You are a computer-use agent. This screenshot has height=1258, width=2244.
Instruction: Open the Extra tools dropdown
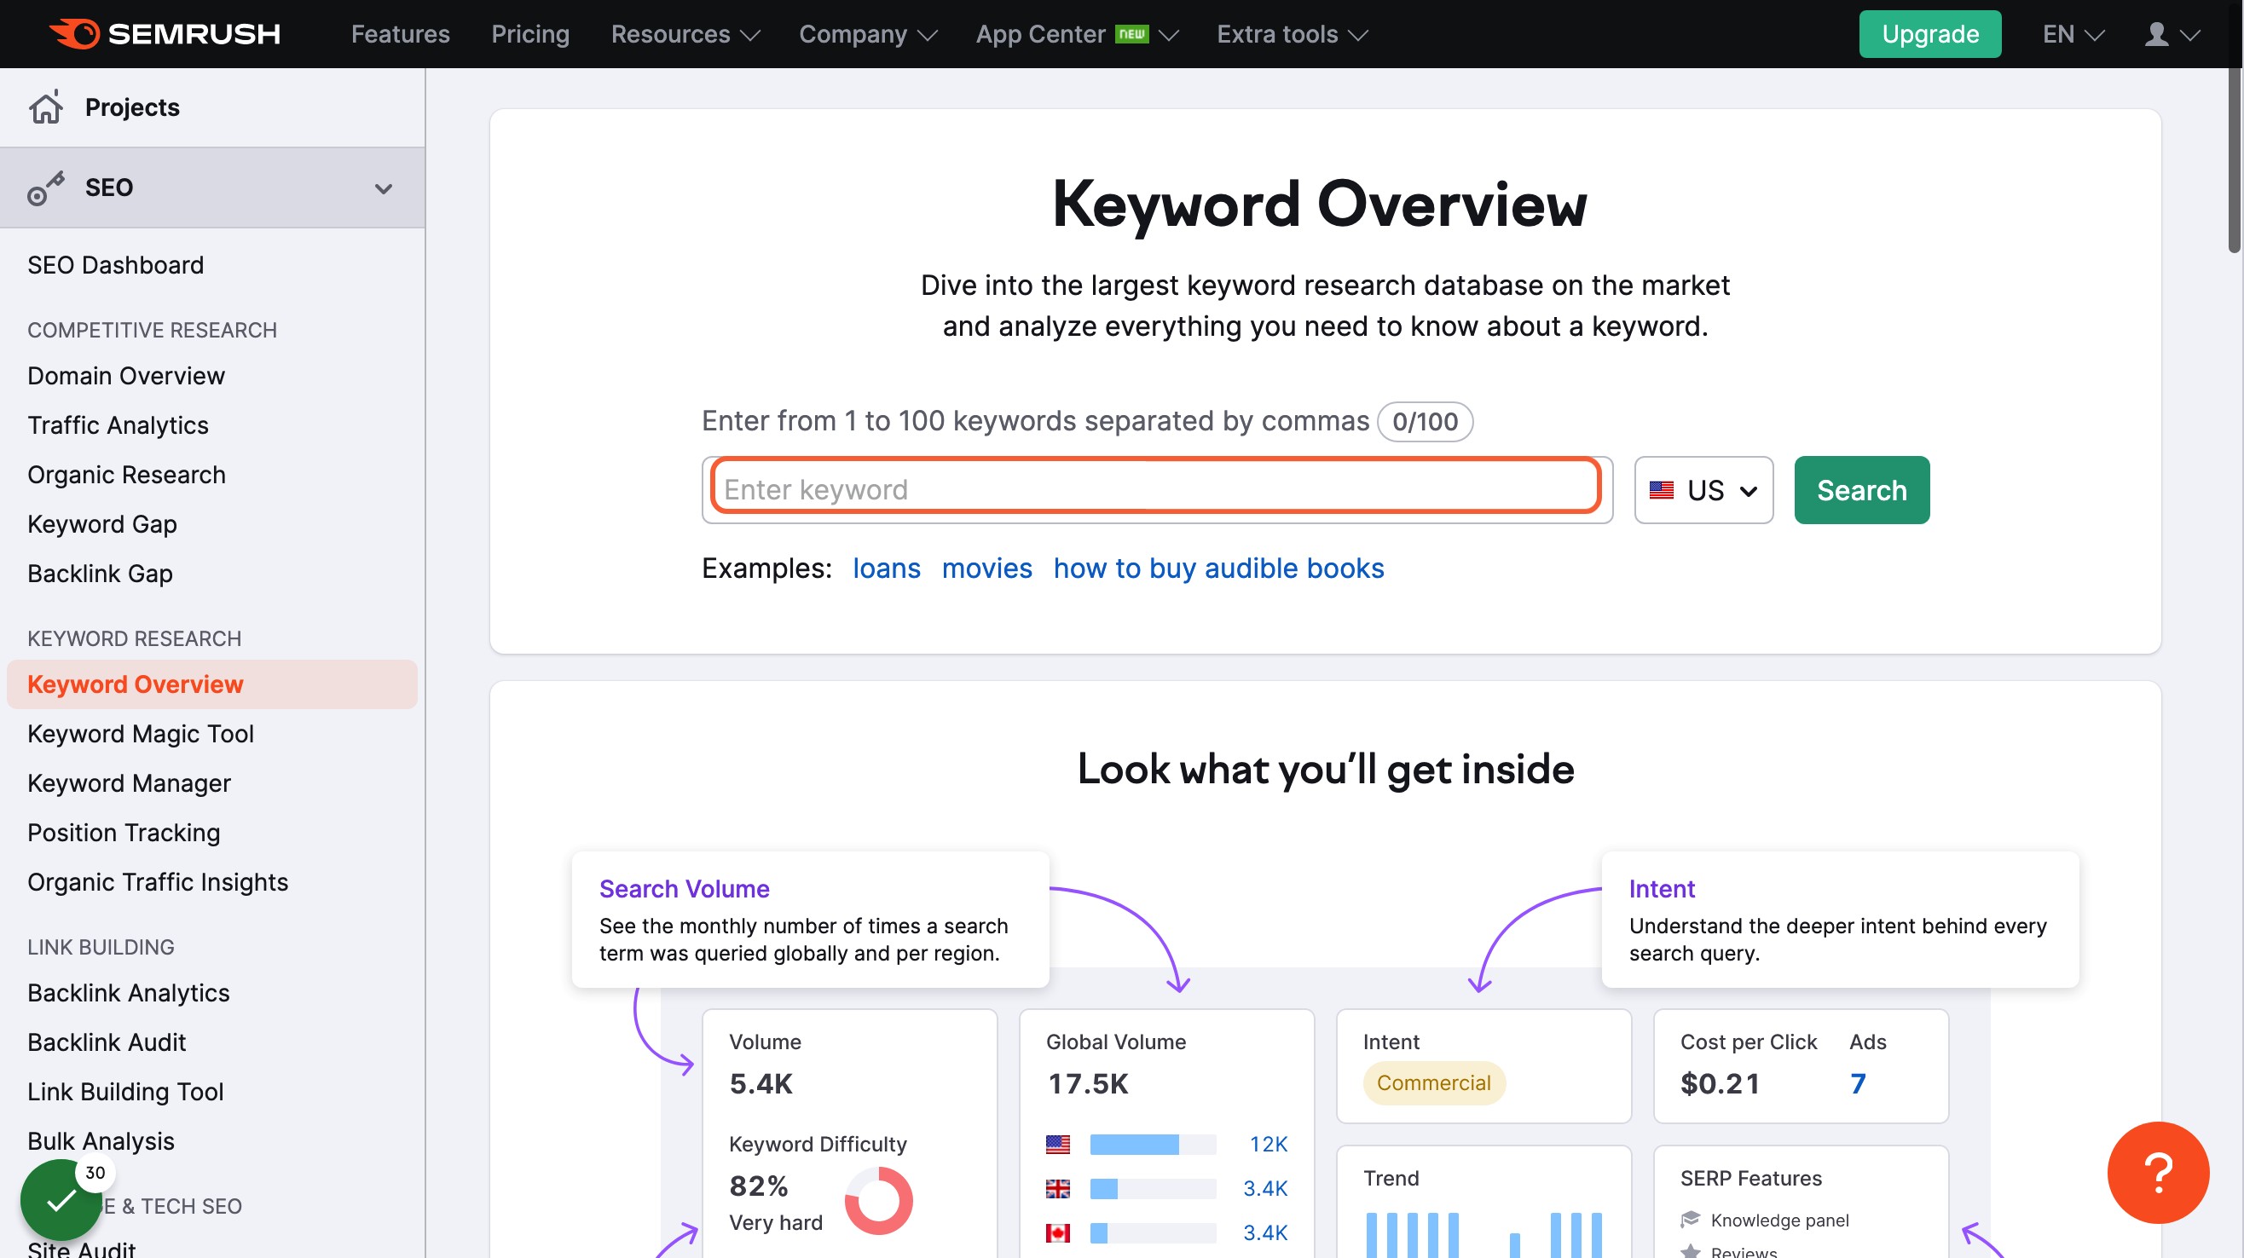click(1293, 34)
